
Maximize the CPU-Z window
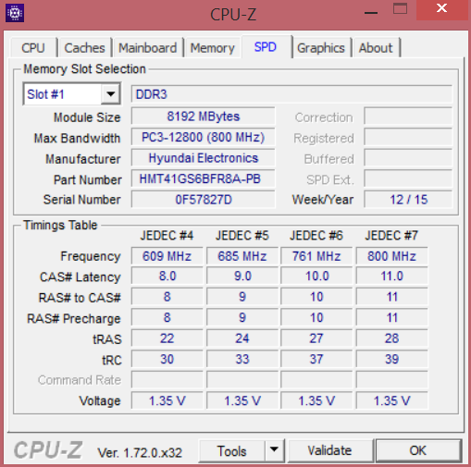point(400,9)
